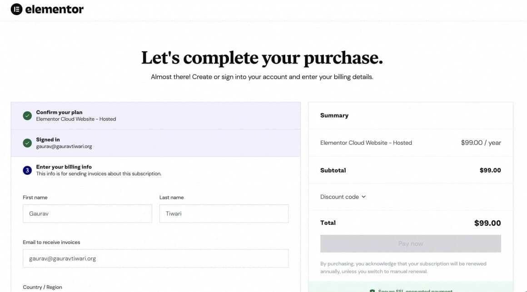Click the Elementor logo icon in header

pyautogui.click(x=16, y=9)
